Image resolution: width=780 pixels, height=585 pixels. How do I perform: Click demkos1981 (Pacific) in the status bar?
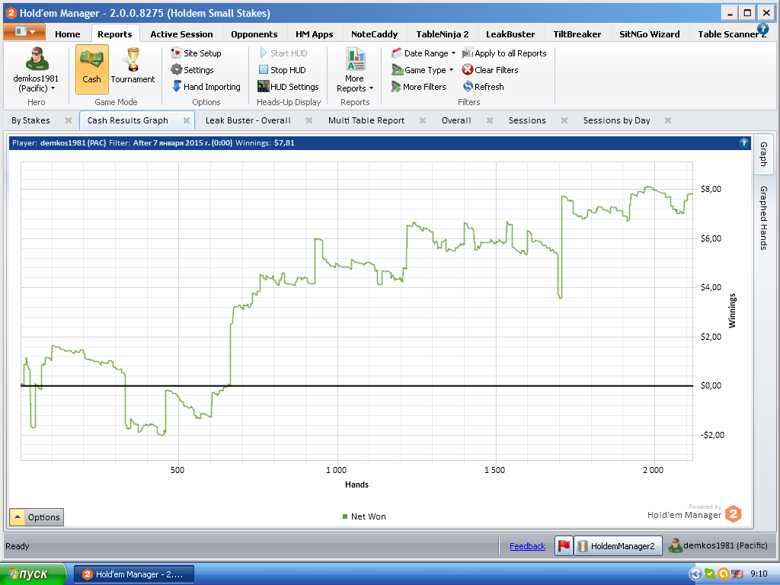[x=718, y=545]
